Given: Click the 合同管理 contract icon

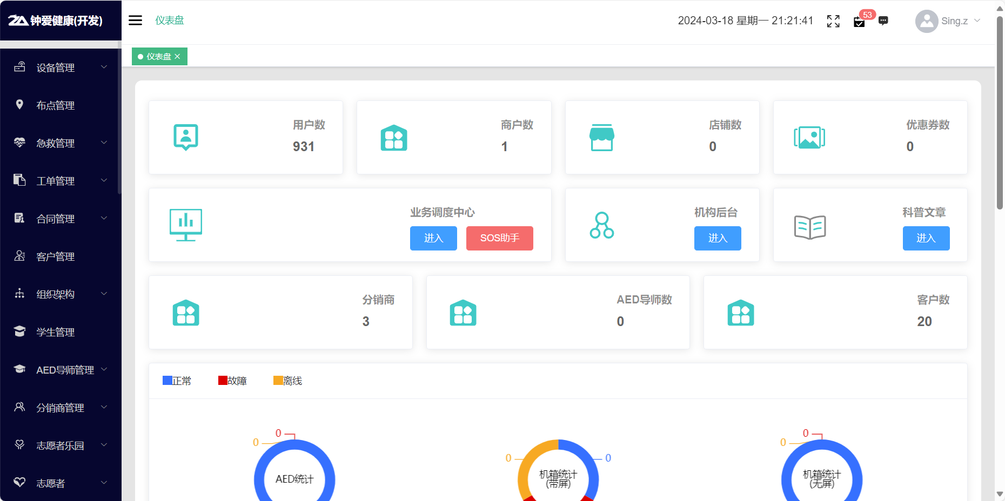Looking at the screenshot, I should [x=19, y=218].
